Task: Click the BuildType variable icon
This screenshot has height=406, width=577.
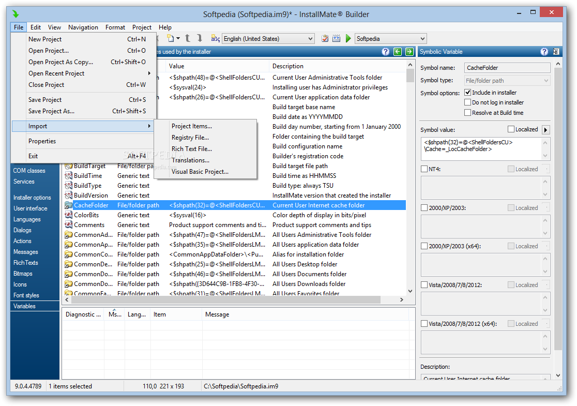Action: coord(68,186)
